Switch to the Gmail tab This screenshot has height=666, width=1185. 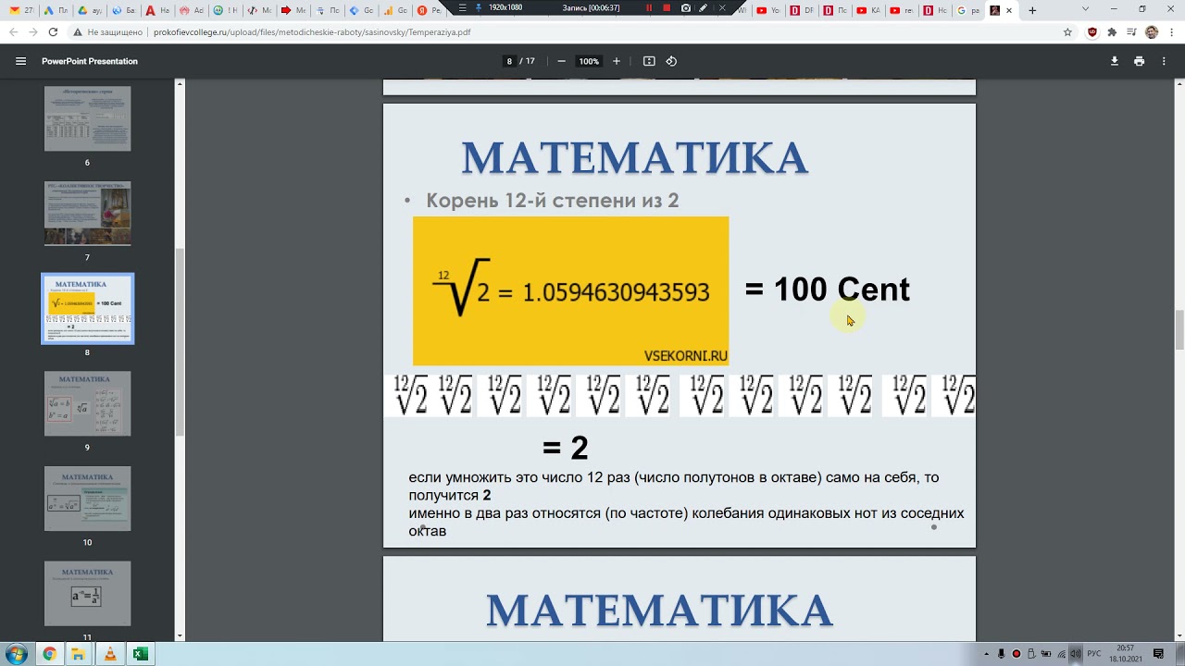pyautogui.click(x=19, y=10)
